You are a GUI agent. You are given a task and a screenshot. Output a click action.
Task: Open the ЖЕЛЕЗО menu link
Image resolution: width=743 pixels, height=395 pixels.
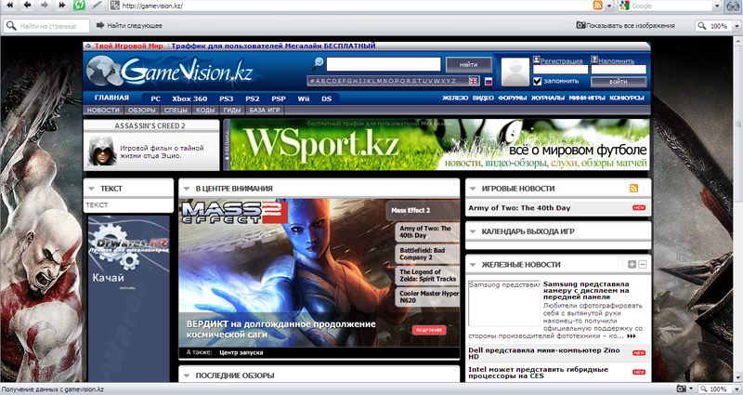[455, 98]
